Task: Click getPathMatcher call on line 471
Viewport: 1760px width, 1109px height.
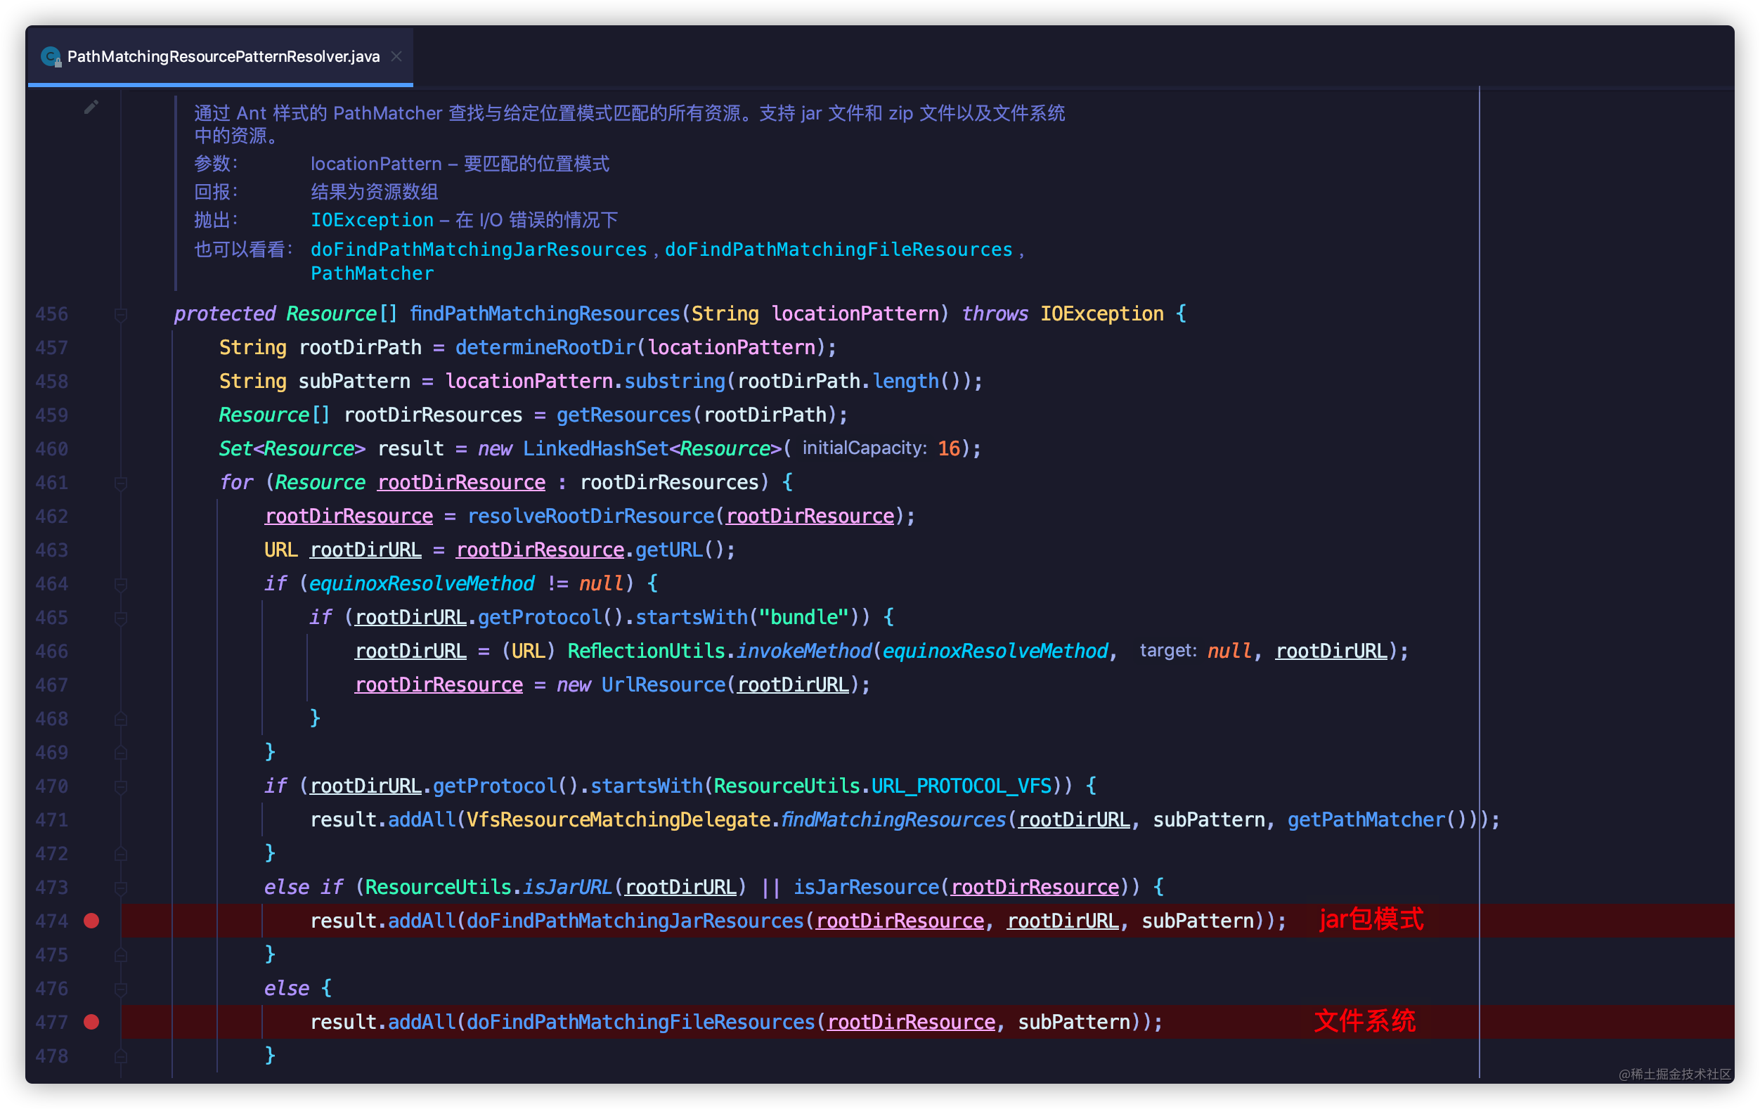Action: point(1366,819)
